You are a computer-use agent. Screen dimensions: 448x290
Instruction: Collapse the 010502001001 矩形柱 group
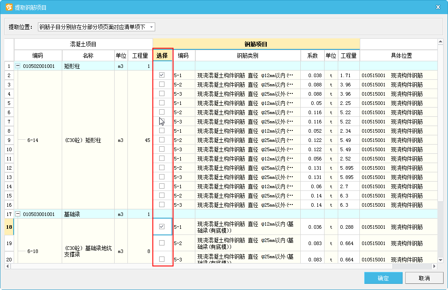pyautogui.click(x=18, y=66)
